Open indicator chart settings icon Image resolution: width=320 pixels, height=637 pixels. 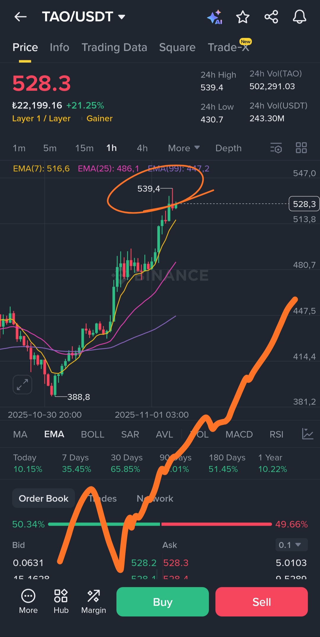(x=308, y=434)
